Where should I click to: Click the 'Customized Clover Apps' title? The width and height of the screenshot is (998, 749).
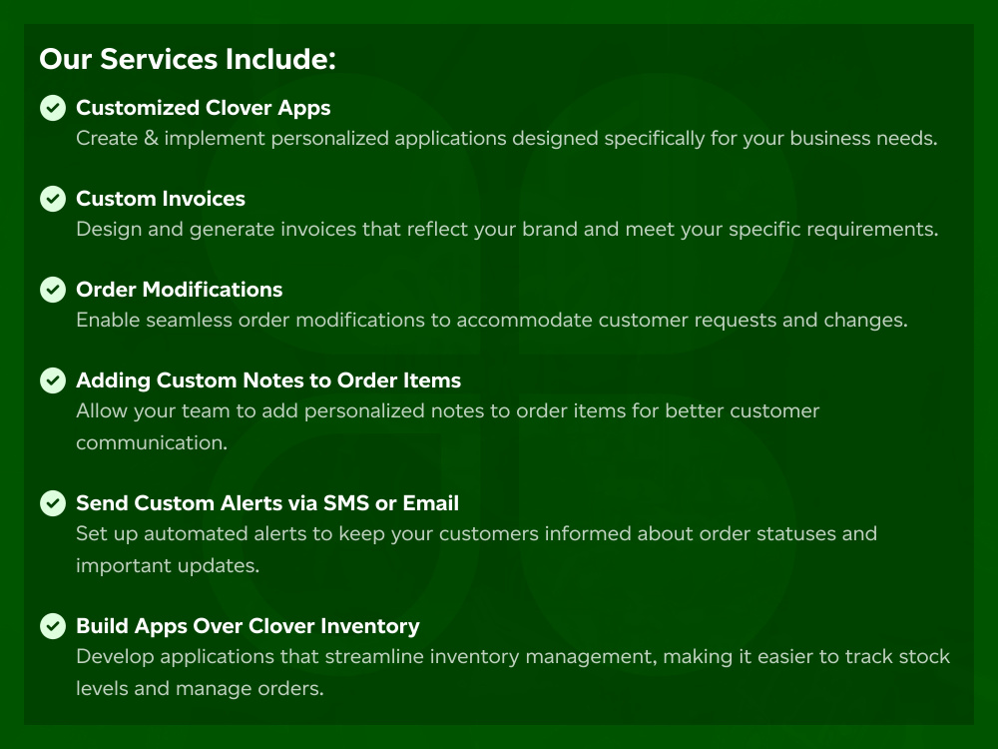pos(203,108)
